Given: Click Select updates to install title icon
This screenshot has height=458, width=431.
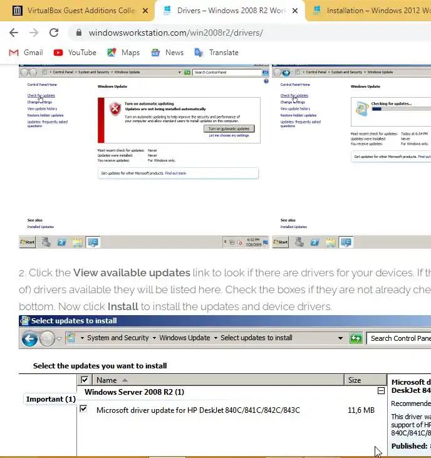Looking at the screenshot, I should (24, 321).
